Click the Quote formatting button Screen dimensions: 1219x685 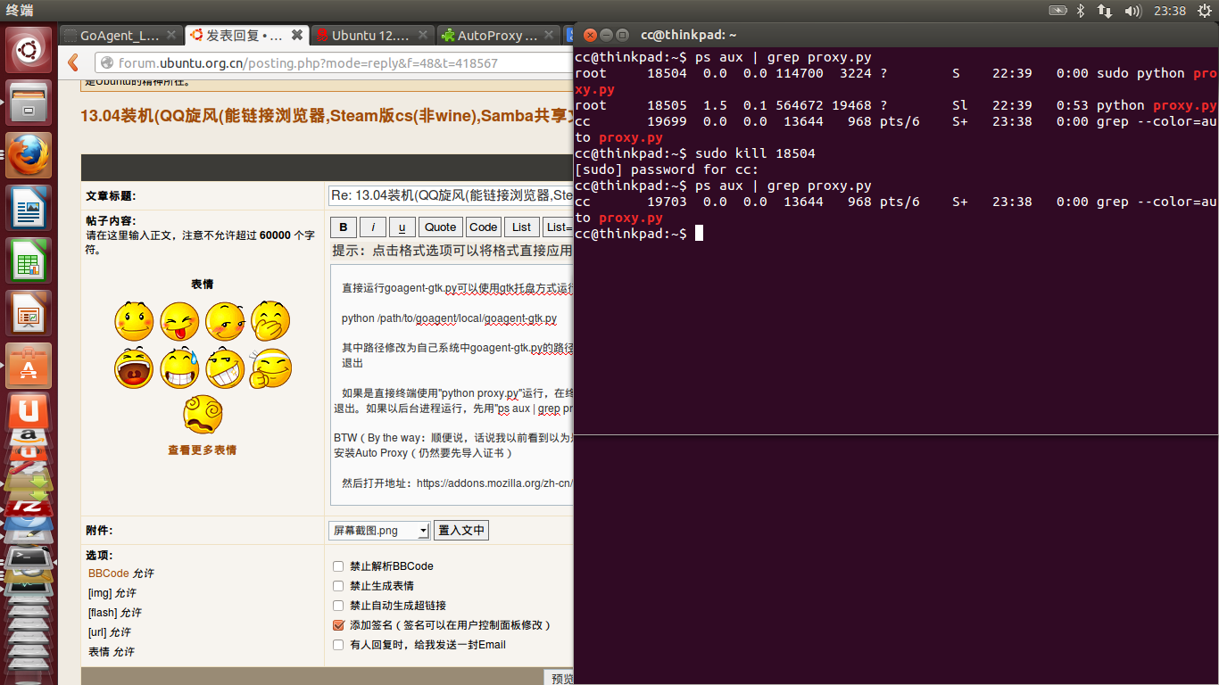click(x=440, y=227)
